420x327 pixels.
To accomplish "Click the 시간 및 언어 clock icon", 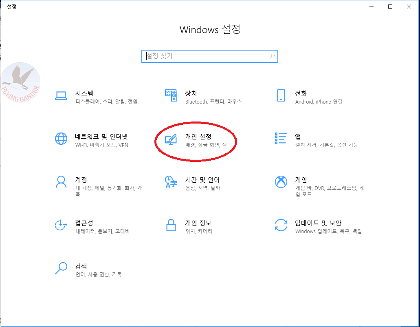I will (x=171, y=182).
